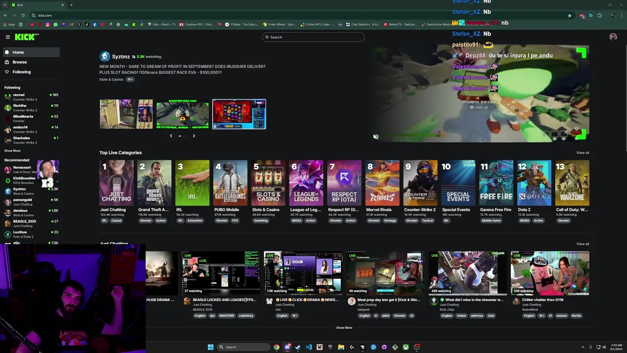Select Home in sidebar
This screenshot has height=353, width=627.
tap(31, 52)
